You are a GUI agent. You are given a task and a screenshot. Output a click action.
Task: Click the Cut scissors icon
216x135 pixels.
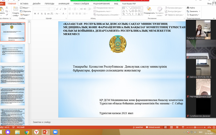(7, 8)
